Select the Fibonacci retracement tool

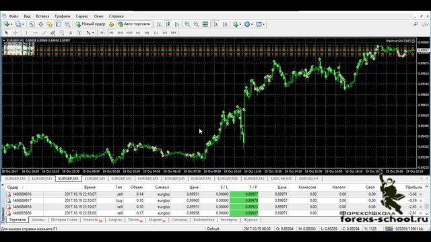coord(62,33)
